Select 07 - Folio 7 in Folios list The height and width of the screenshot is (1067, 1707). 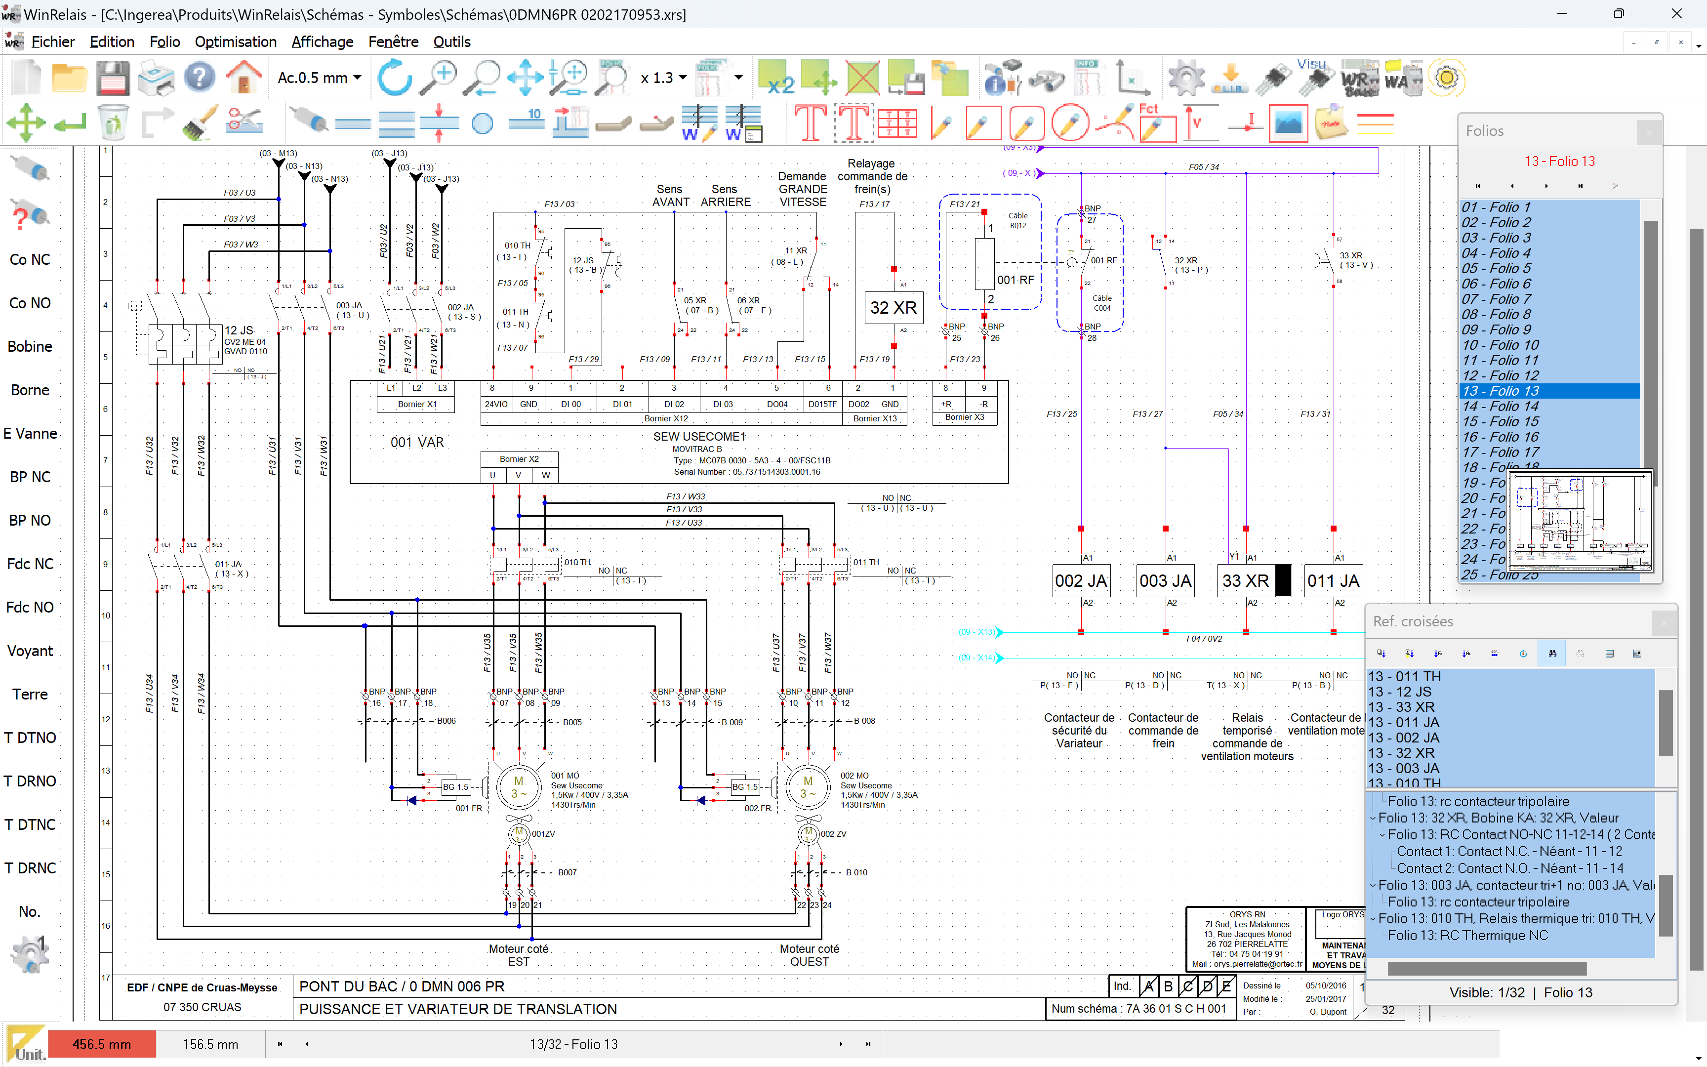click(x=1496, y=299)
